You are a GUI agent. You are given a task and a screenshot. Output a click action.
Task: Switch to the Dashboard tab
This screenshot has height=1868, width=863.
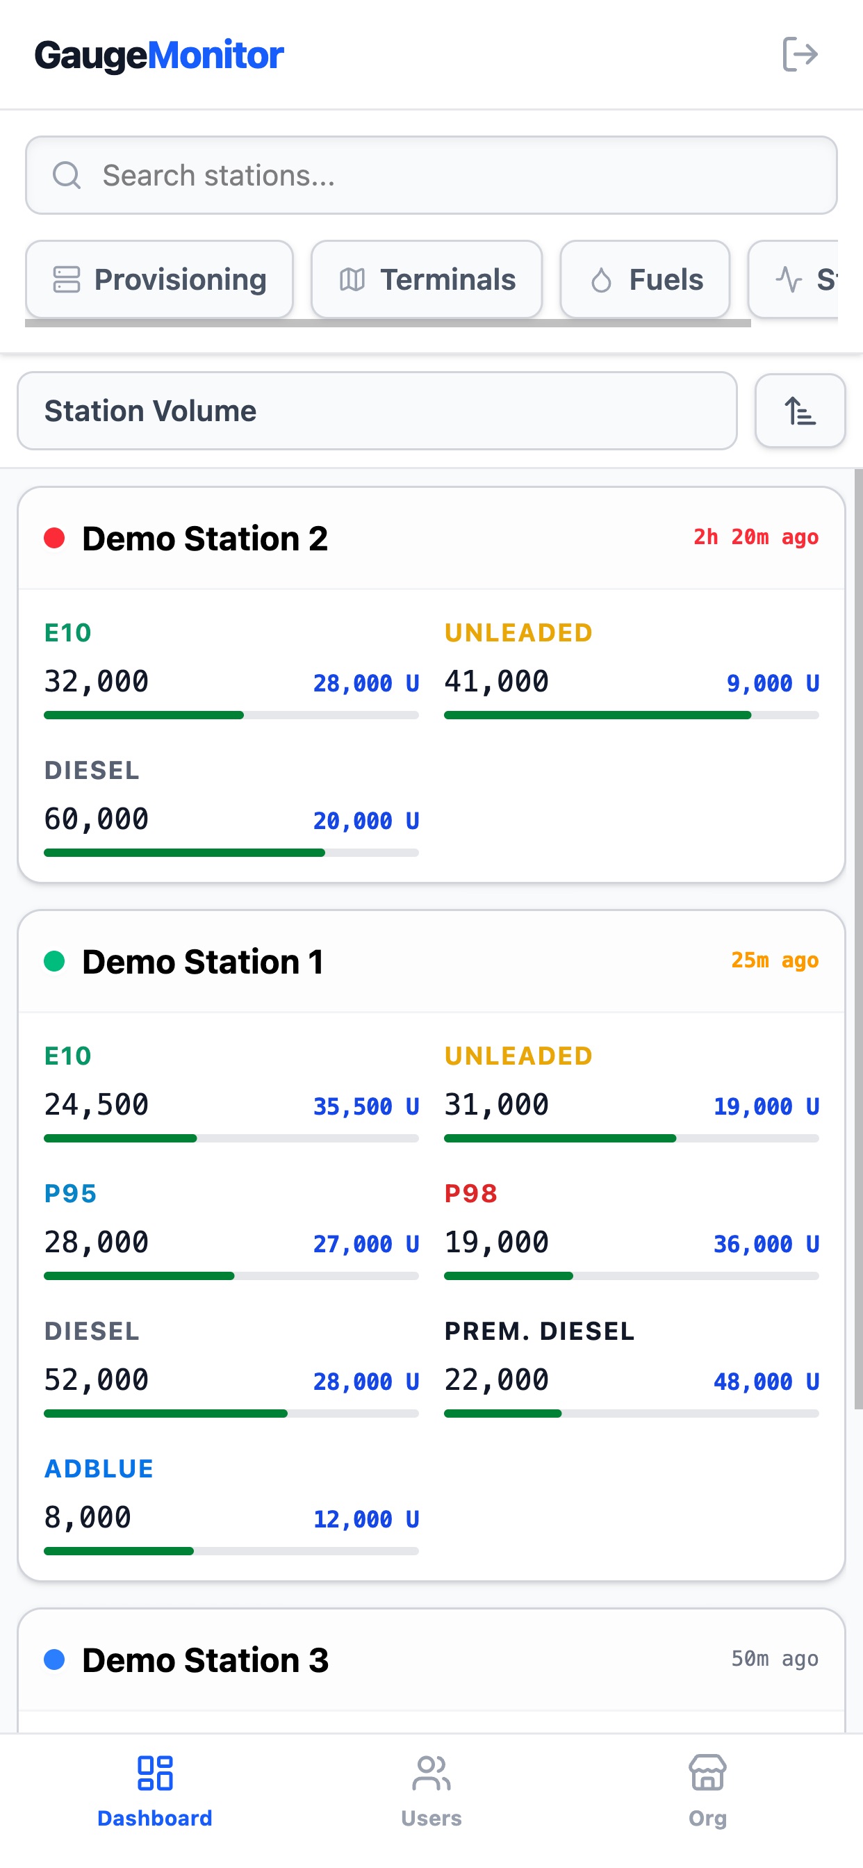point(155,1792)
